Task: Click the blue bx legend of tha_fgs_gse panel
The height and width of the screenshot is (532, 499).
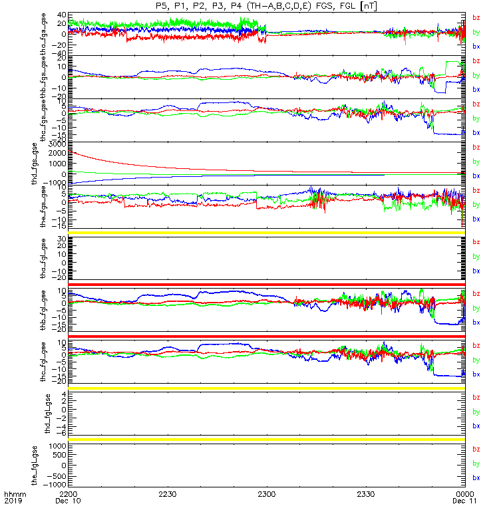Action: pyautogui.click(x=476, y=47)
